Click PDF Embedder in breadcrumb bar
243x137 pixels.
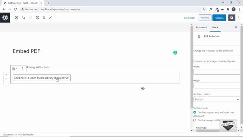coord(26,134)
